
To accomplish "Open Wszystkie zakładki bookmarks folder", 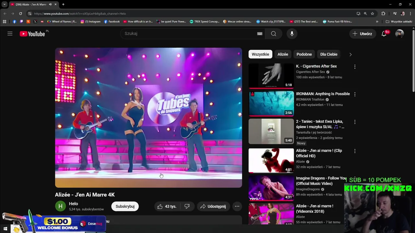I will point(399,22).
